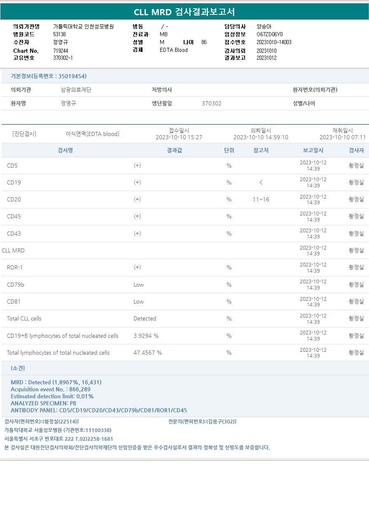Click receipt number '20231010-14003'
The image size is (369, 512).
(274, 42)
